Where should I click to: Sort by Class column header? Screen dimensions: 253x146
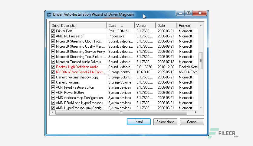120,26
